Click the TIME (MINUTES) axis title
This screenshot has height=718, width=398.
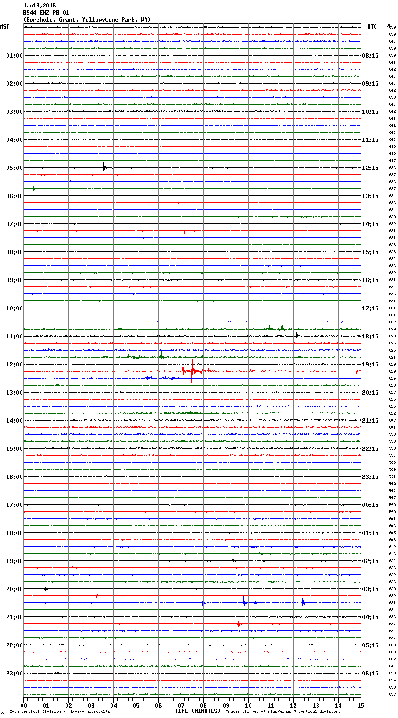(x=198, y=711)
